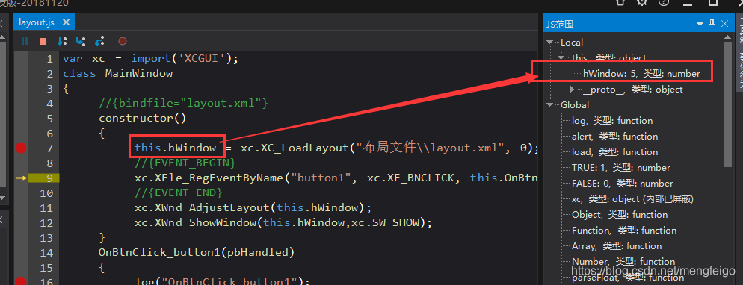The width and height of the screenshot is (743, 285).
Task: Click 'xc.XWnd_ShowWindow' on line 12
Action: (x=195, y=222)
